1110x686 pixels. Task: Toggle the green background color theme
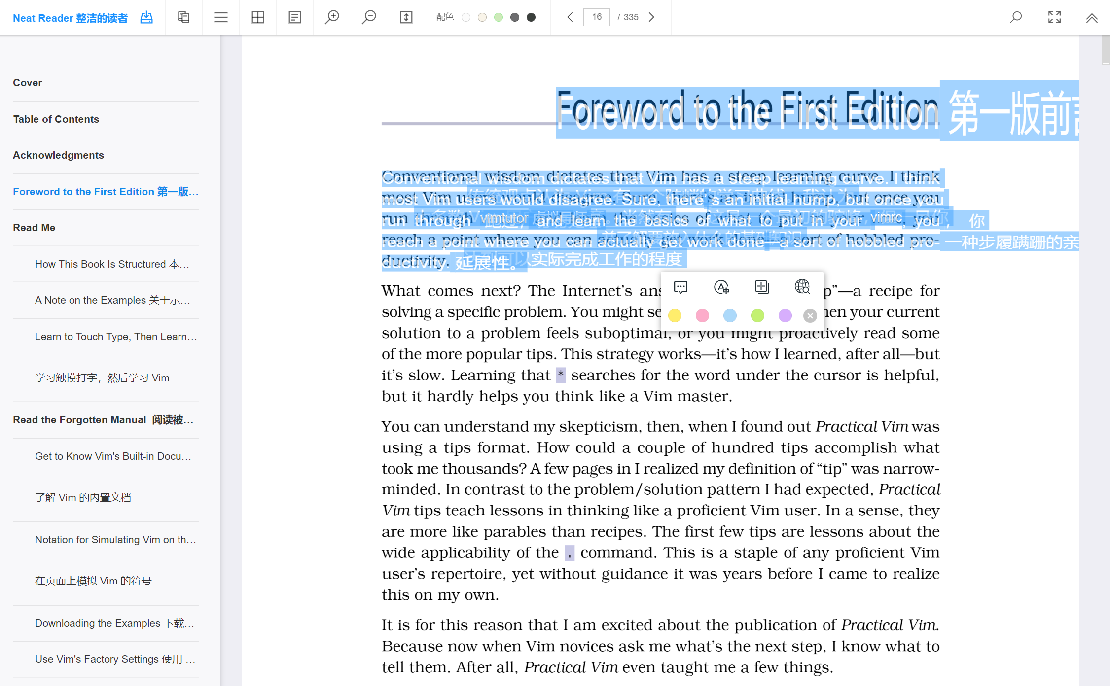tap(498, 17)
